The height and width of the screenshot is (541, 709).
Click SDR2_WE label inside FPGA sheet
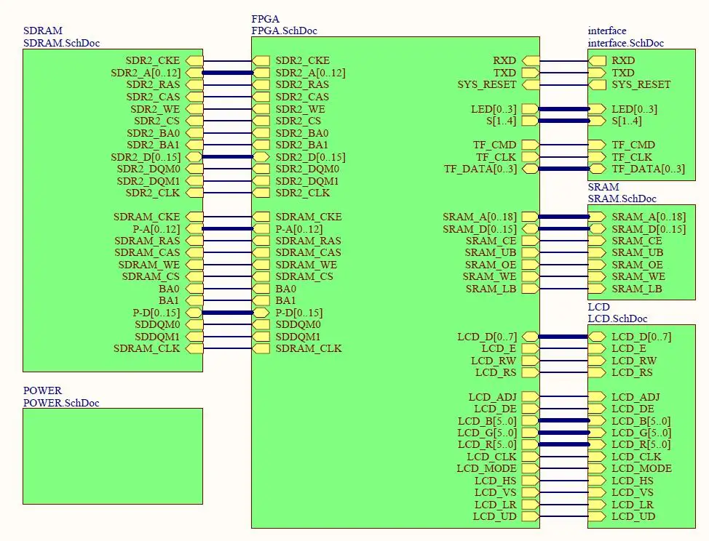(x=300, y=109)
